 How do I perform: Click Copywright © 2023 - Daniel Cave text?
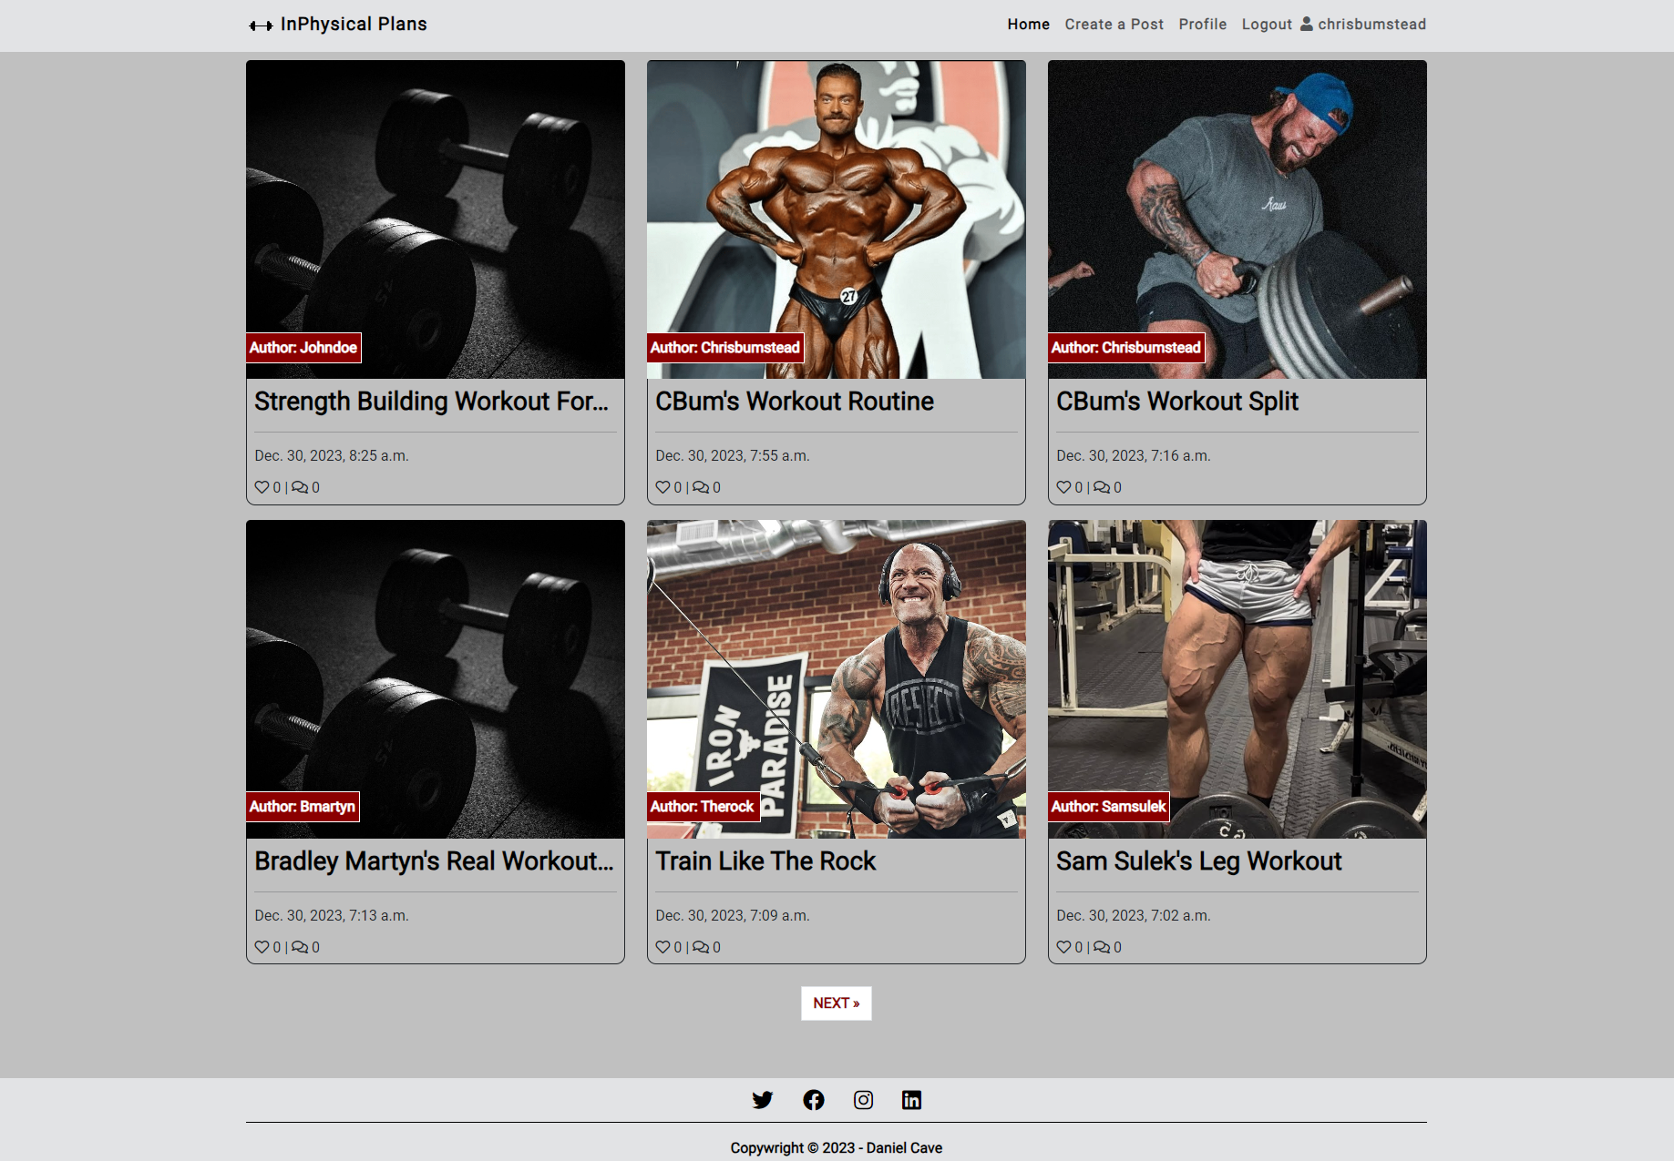(x=837, y=1148)
